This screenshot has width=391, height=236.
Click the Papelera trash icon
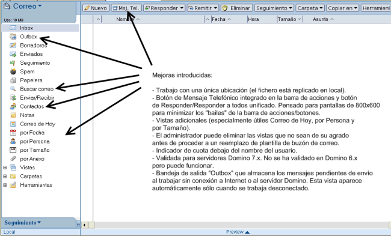[x=13, y=80]
